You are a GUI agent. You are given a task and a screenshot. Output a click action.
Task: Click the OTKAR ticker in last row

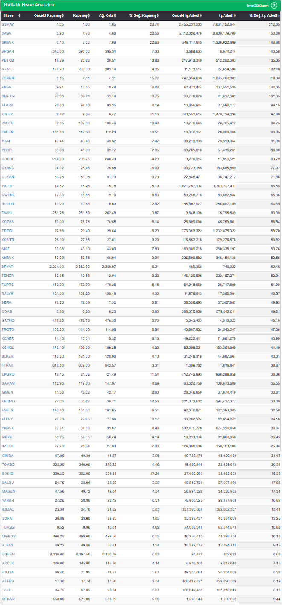8,599
